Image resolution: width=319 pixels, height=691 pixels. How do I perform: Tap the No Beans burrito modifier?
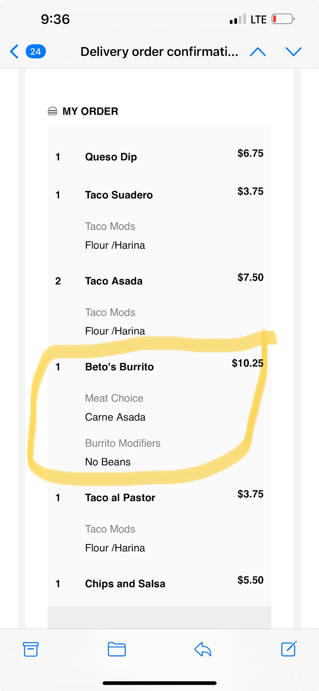108,462
